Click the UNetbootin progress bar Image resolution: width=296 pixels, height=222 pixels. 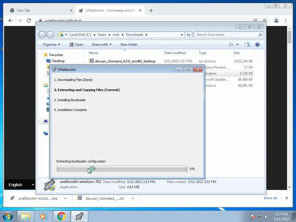point(122,169)
